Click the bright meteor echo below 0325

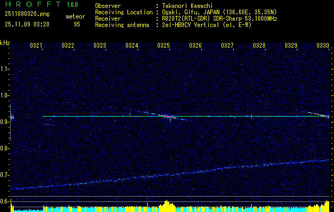pyautogui.click(x=168, y=116)
